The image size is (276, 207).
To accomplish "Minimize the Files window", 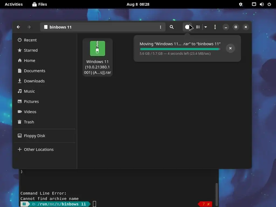I will (226, 27).
